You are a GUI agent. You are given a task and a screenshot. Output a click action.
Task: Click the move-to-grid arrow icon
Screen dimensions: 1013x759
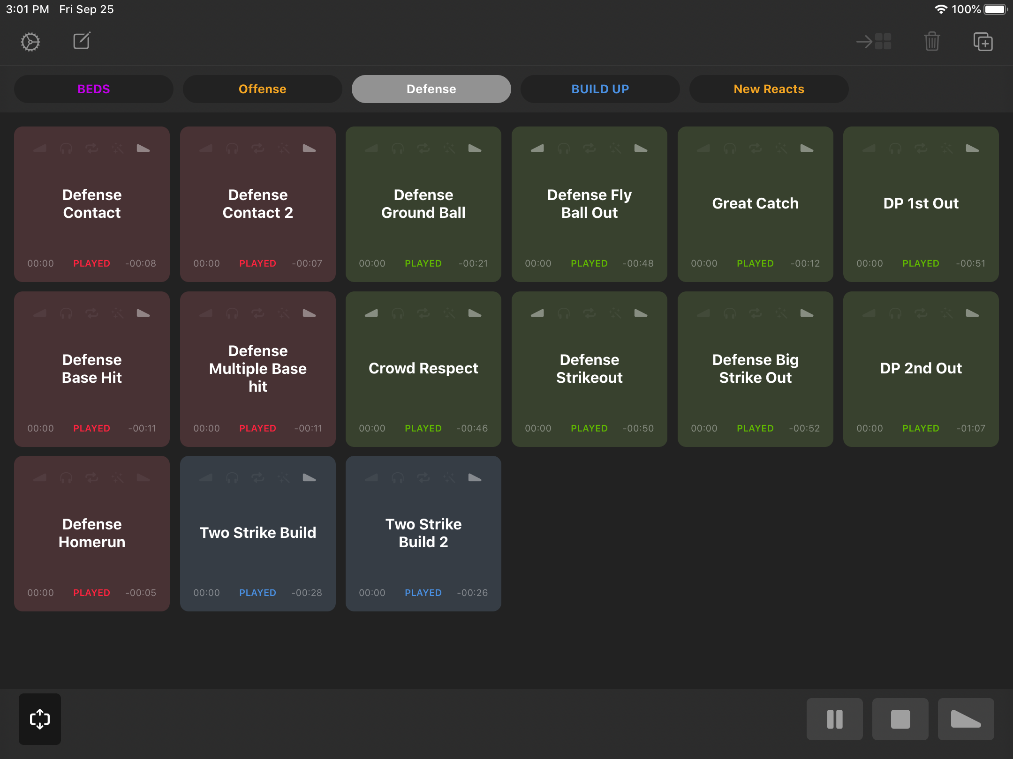point(874,42)
